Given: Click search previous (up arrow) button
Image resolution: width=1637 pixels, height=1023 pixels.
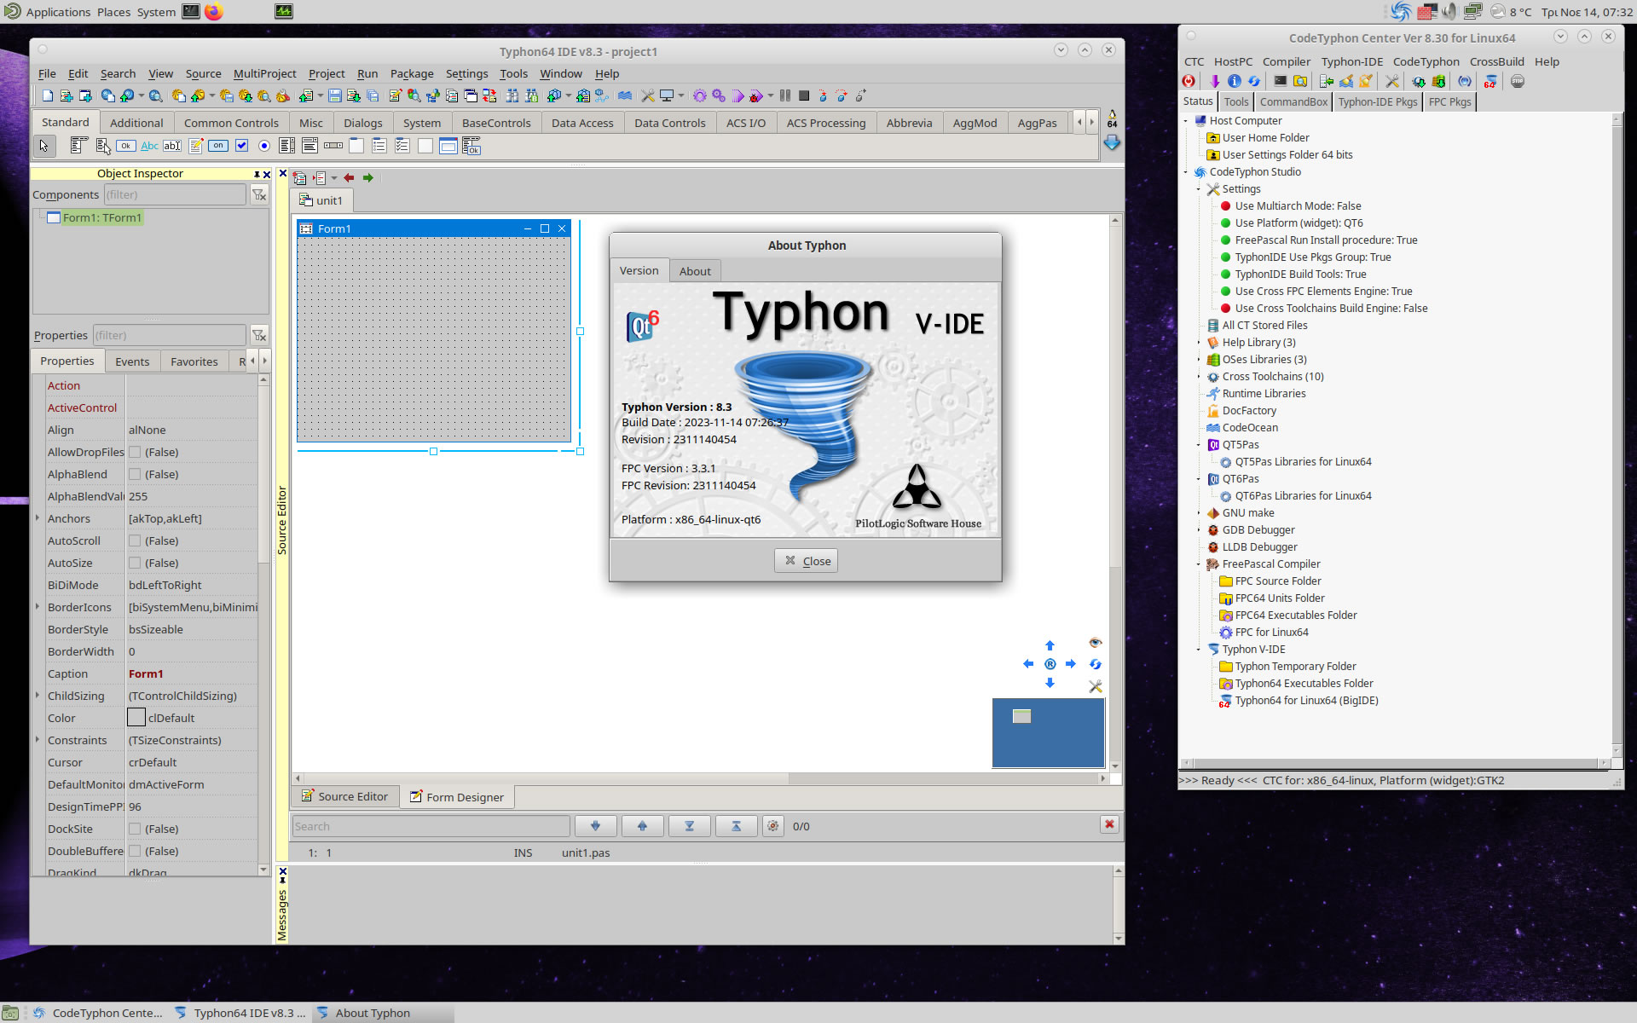Looking at the screenshot, I should 642,825.
